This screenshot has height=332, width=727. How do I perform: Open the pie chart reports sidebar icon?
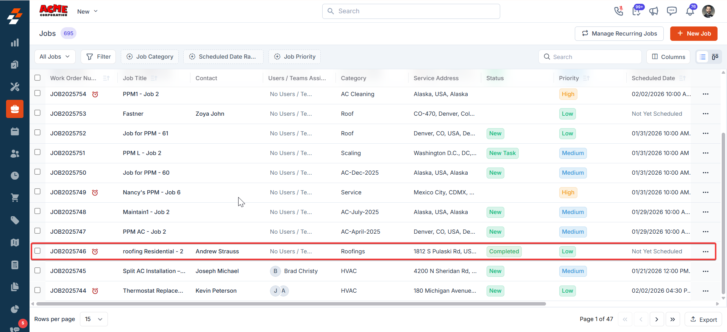click(15, 309)
